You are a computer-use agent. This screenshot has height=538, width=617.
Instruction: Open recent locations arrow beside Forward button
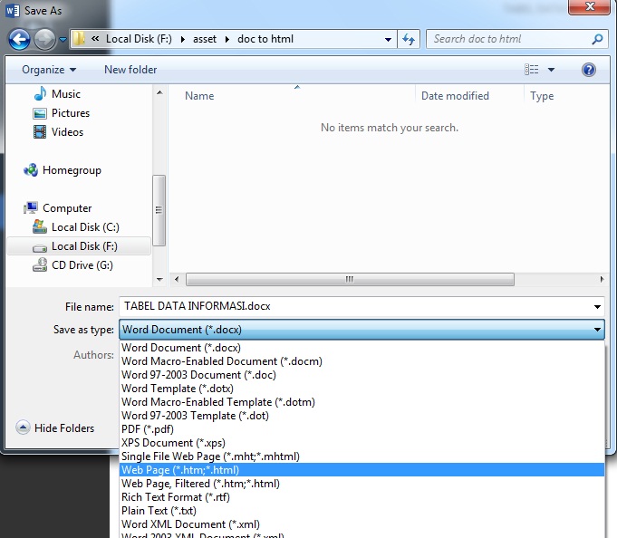[x=63, y=39]
